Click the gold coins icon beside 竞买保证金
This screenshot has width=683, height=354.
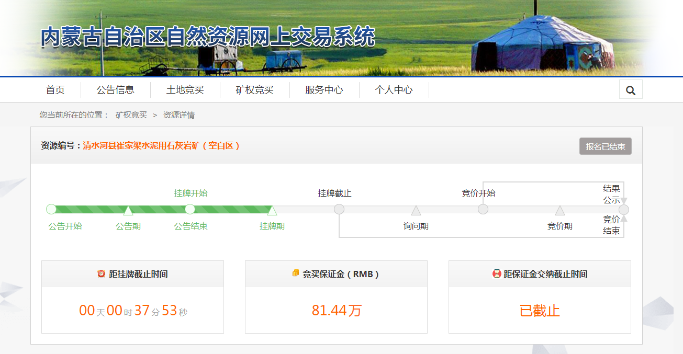click(296, 273)
